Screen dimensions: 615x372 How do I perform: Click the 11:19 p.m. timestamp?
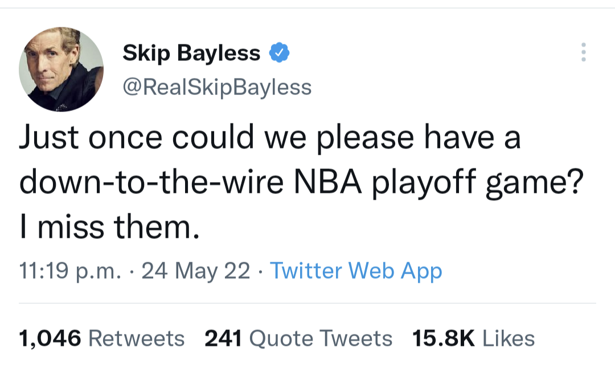coord(70,271)
